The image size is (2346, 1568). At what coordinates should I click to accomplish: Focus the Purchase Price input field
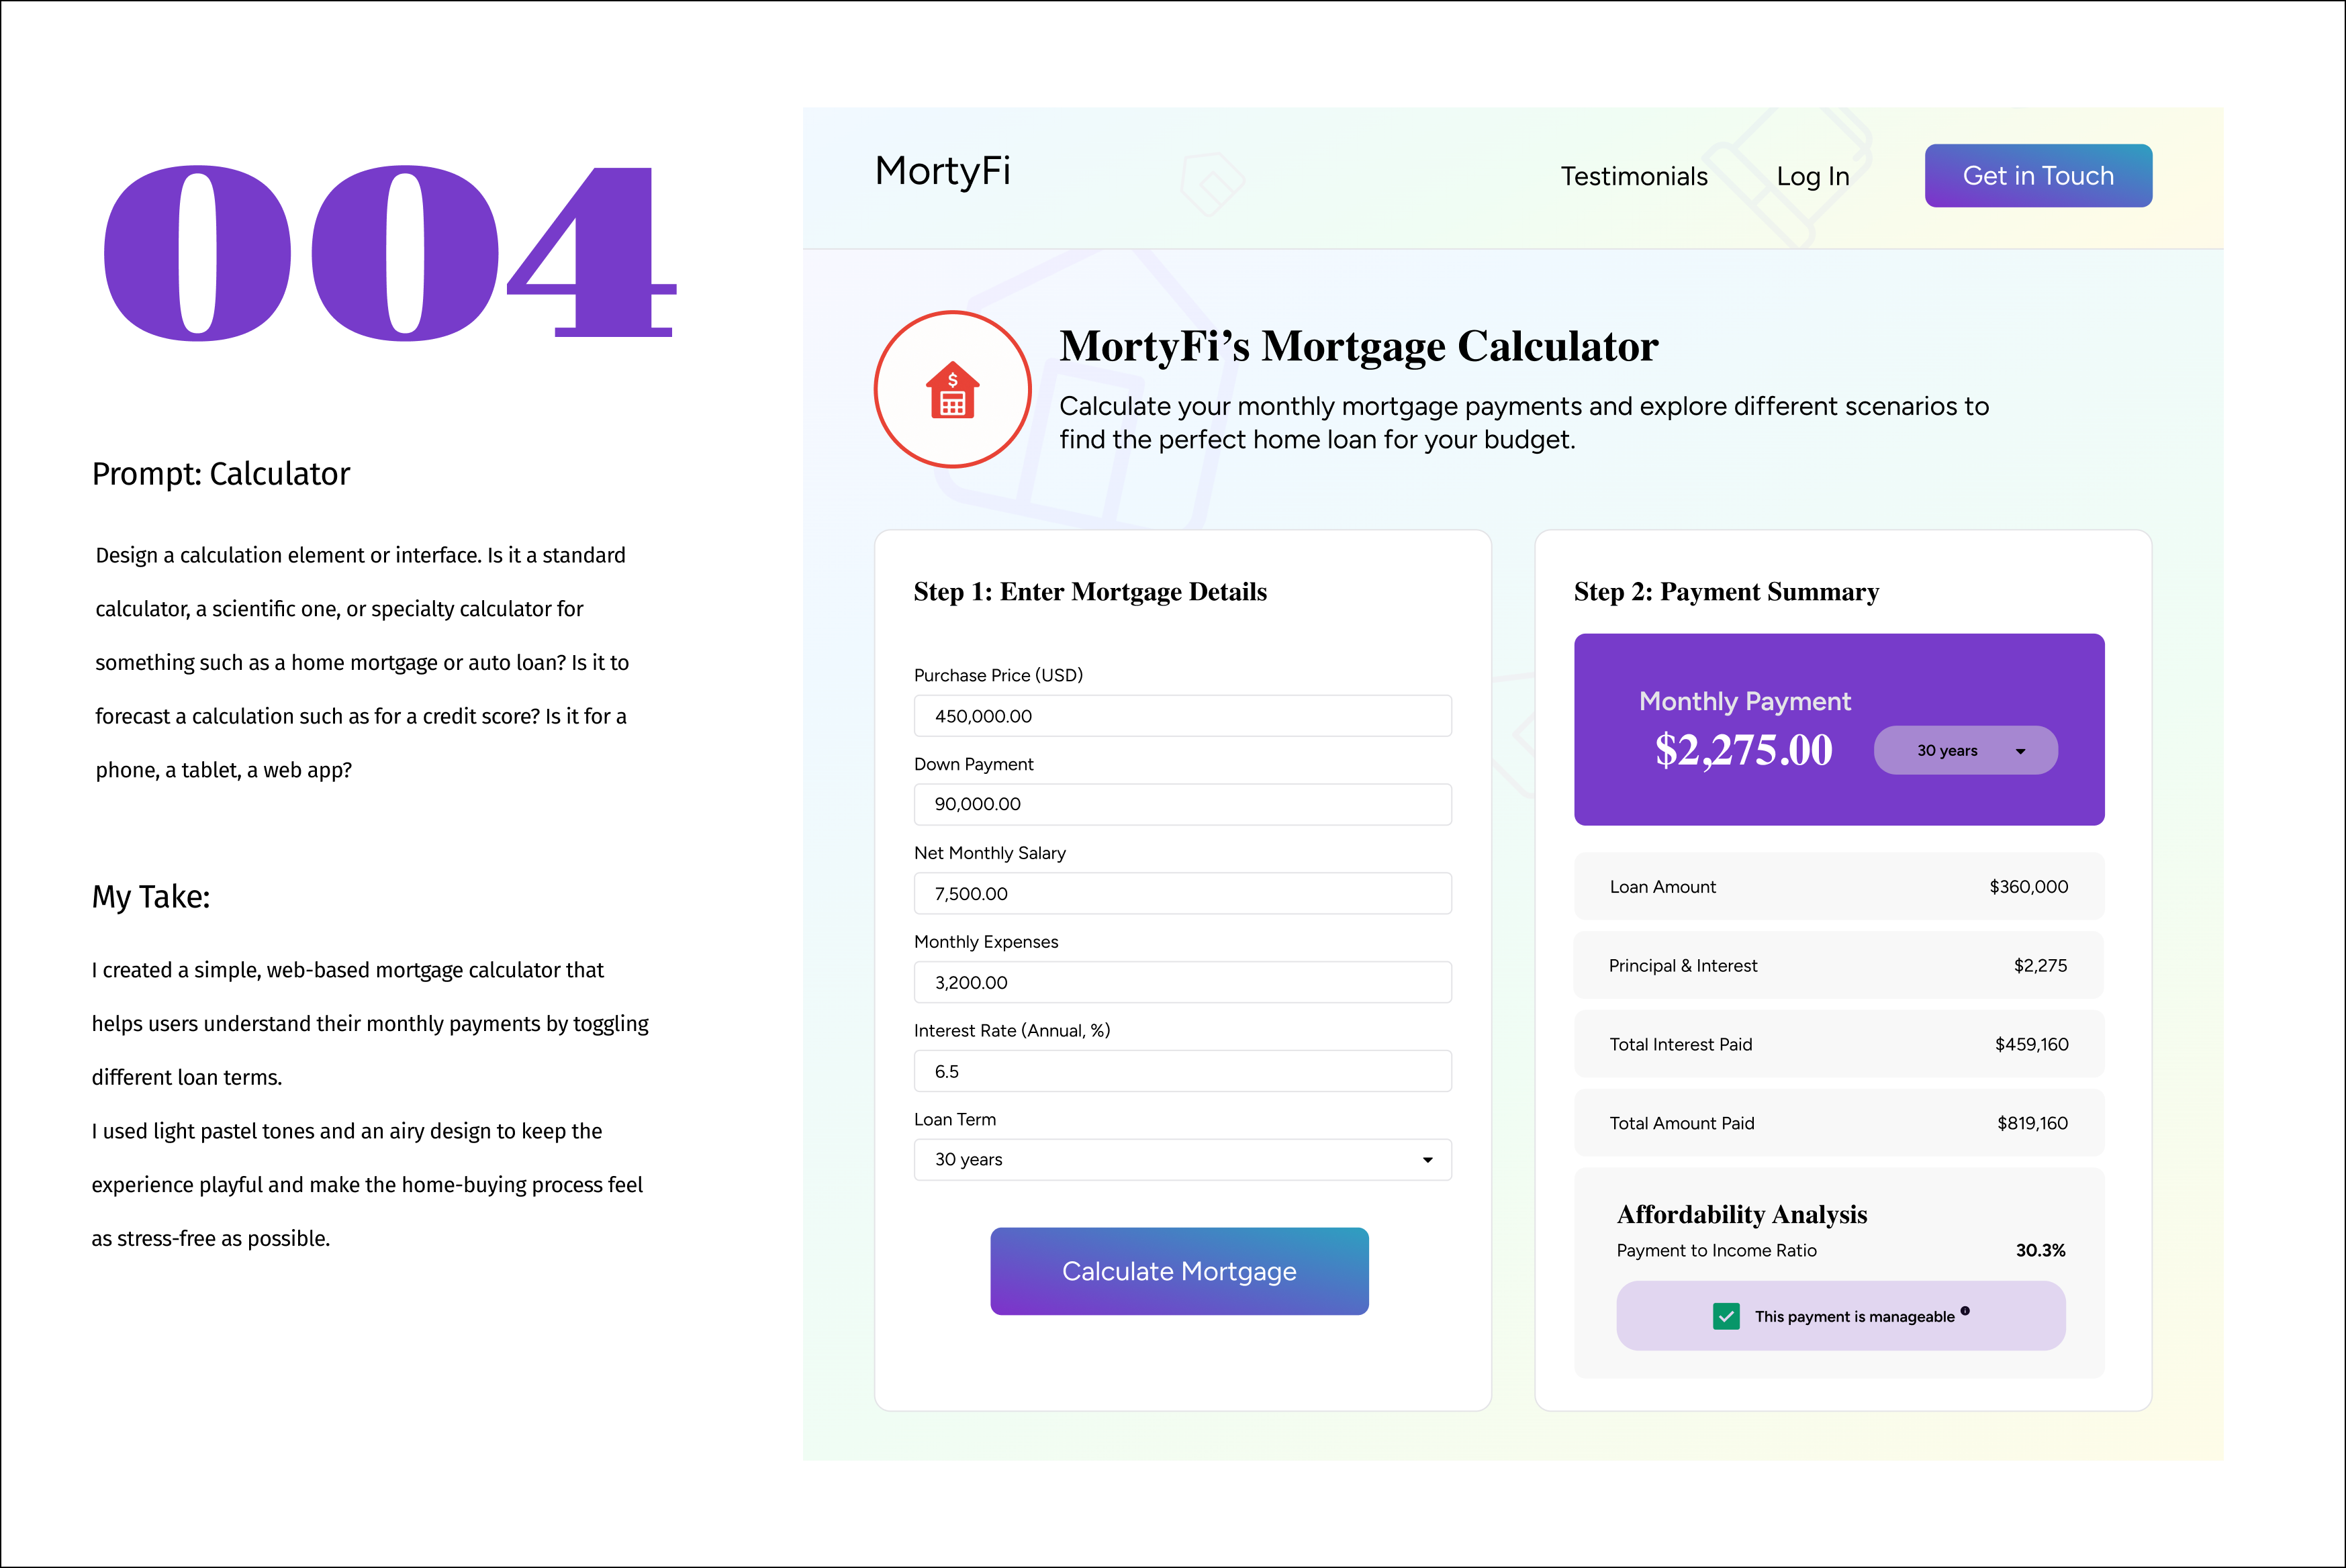coord(1182,716)
